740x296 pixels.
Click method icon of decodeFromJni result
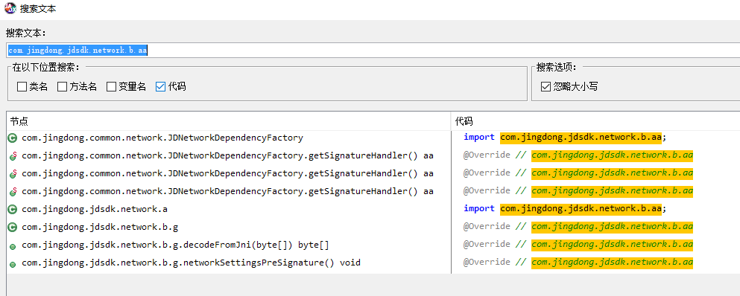coord(13,246)
